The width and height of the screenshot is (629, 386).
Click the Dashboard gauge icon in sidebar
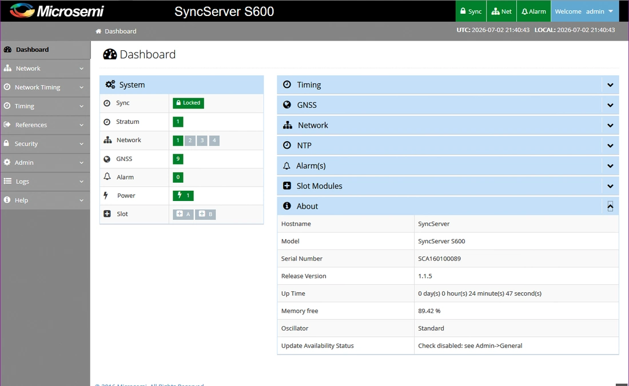tap(7, 50)
